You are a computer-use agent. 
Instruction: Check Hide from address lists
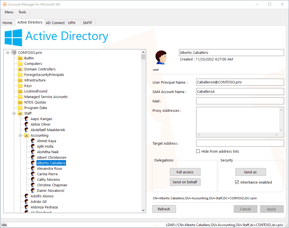coord(198,151)
